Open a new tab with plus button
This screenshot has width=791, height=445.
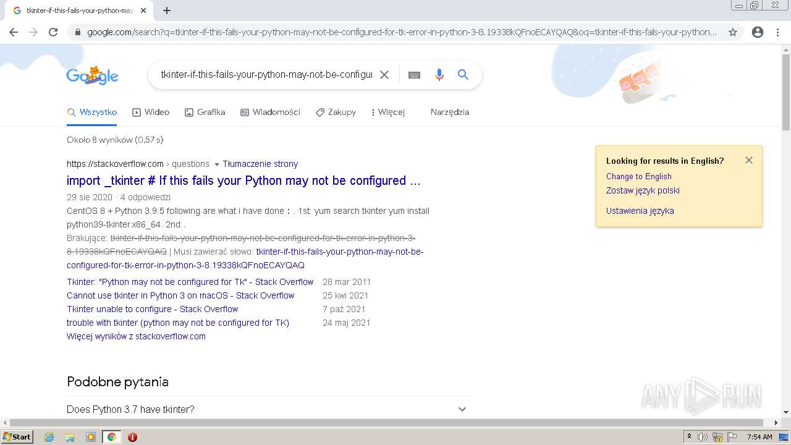[167, 11]
